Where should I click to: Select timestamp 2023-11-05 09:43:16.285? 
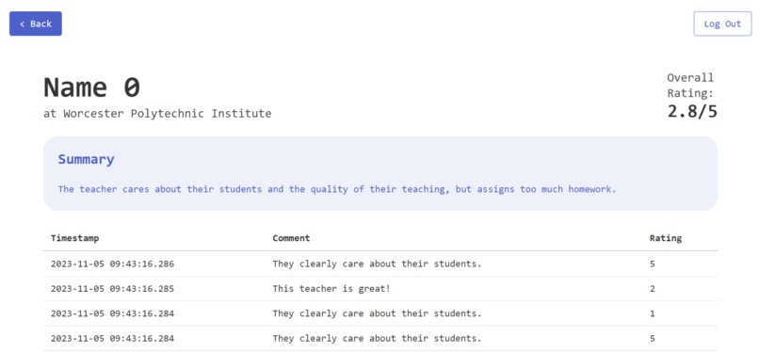(x=112, y=289)
